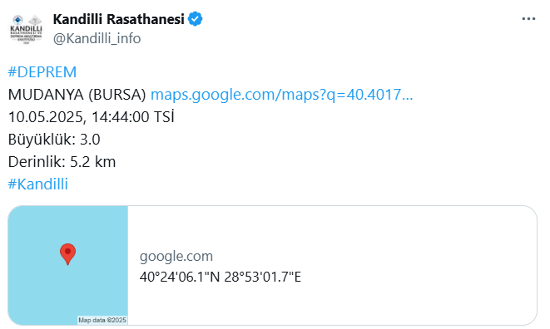Viewport: 550px width, 329px height.
Task: Click the MUDANYA (BURSA) location text
Action: [77, 95]
